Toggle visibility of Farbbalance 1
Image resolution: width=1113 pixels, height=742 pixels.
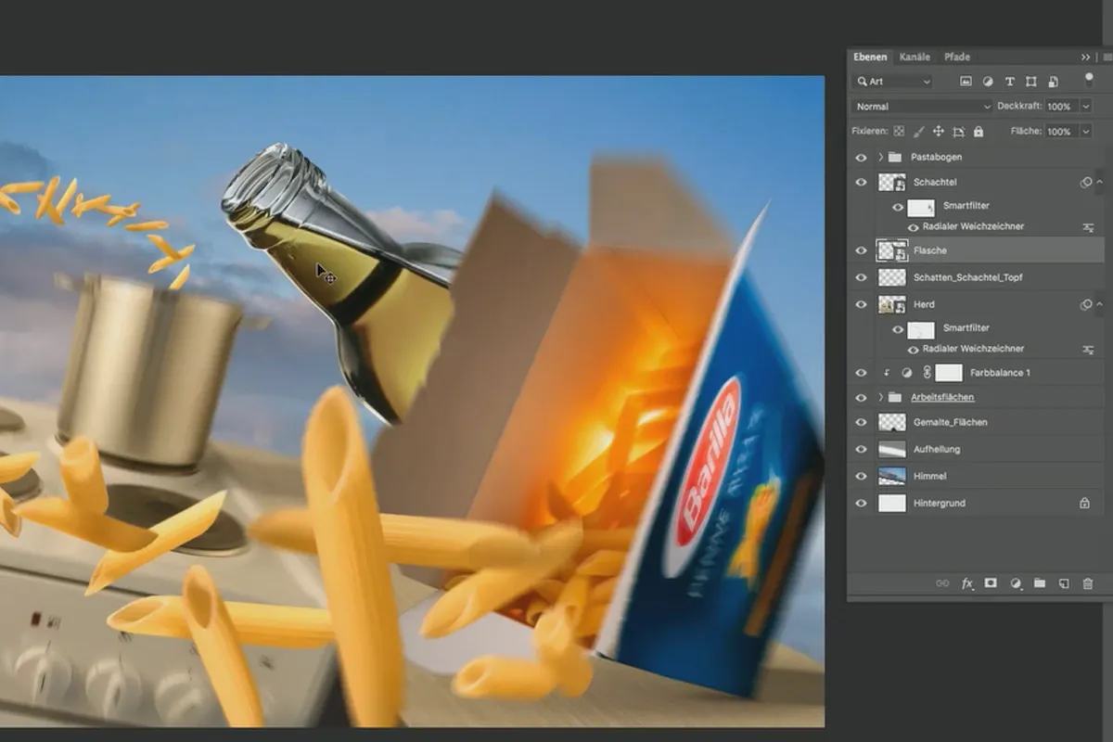coord(862,373)
